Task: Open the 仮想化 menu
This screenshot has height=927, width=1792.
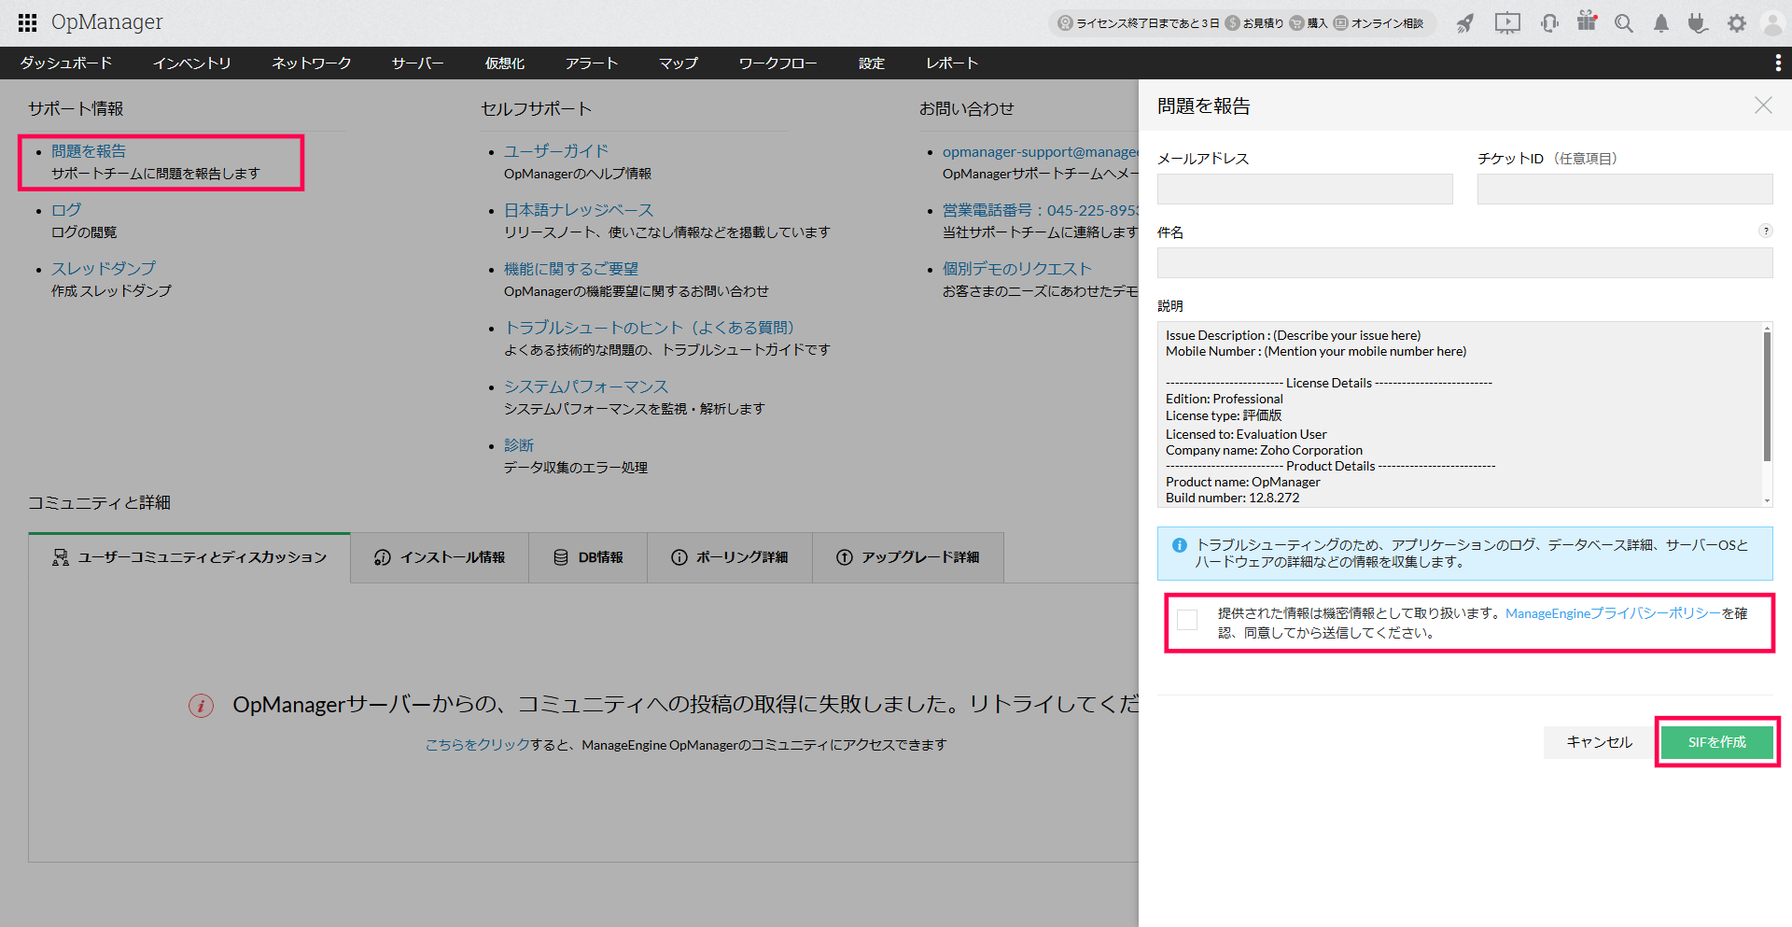Action: (x=504, y=63)
